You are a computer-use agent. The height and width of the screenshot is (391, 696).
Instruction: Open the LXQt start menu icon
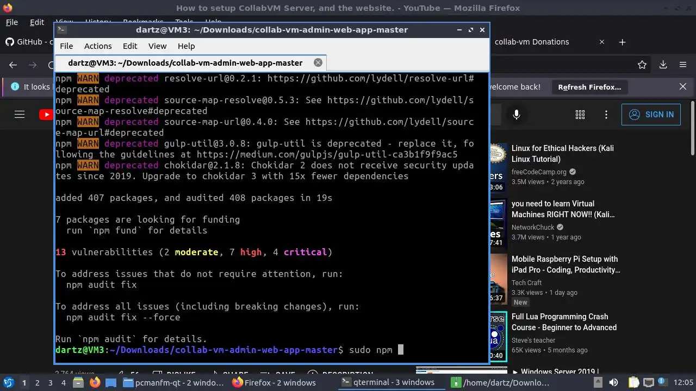pos(8,383)
